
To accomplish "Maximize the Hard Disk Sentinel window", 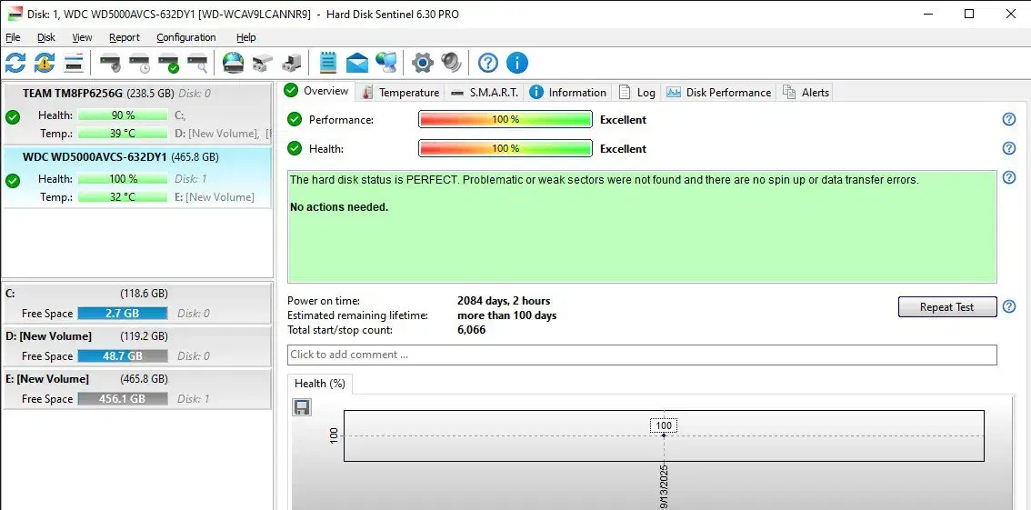I will pyautogui.click(x=968, y=14).
